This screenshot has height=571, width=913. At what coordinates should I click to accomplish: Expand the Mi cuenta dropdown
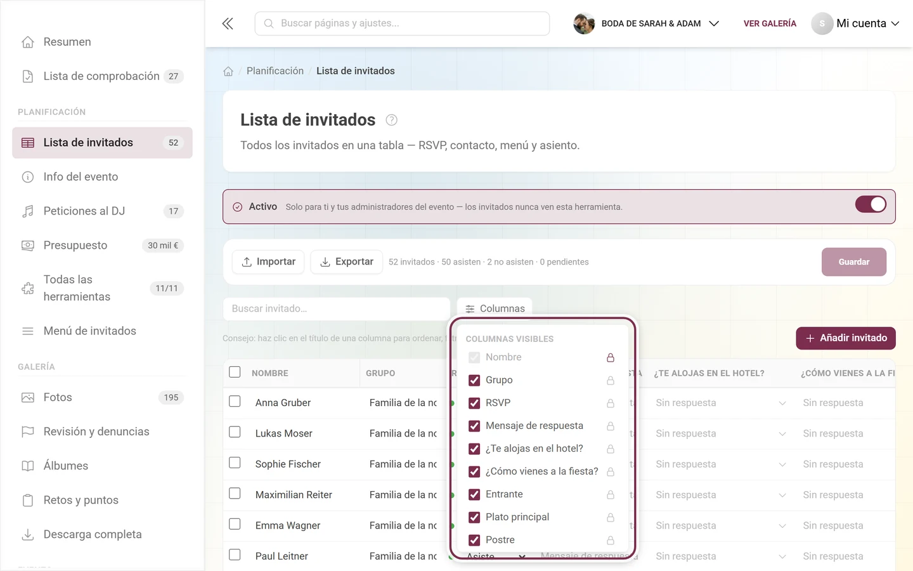click(x=856, y=23)
